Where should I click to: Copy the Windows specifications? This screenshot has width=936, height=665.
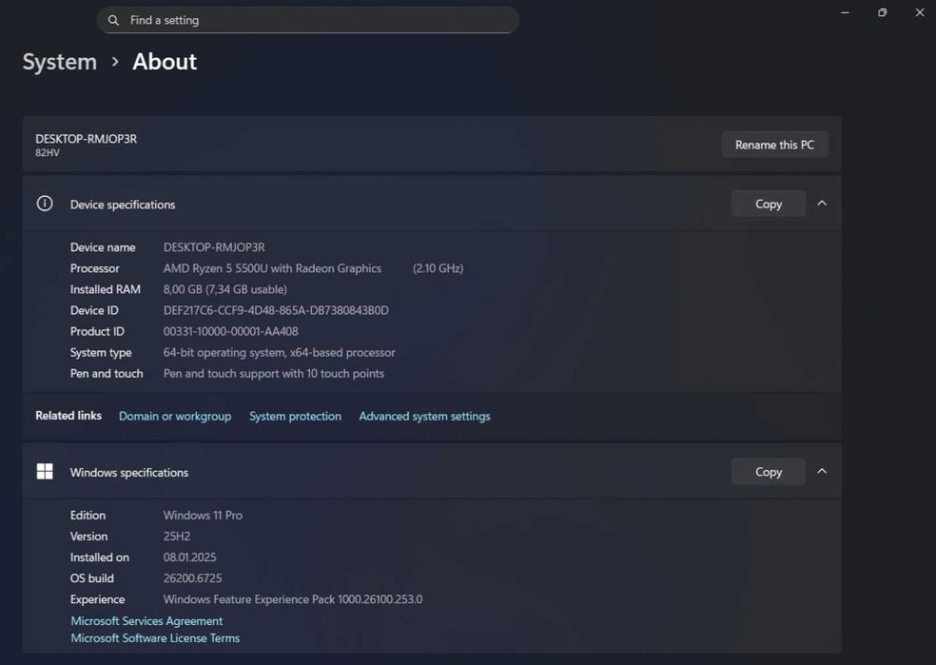click(x=769, y=472)
